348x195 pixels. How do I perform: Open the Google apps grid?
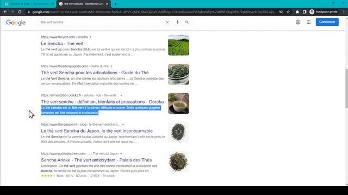pyautogui.click(x=308, y=22)
